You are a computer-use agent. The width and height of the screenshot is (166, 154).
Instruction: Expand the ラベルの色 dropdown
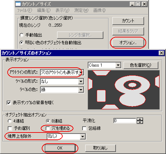(81, 90)
